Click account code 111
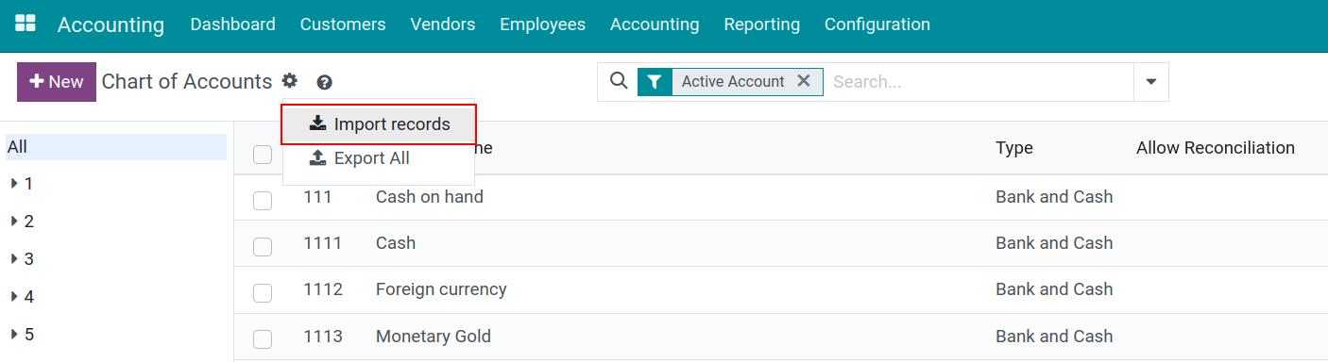The image size is (1328, 362). 318,197
